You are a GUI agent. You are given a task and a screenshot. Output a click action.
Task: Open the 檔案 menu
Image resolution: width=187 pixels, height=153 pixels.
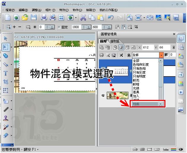point(10,10)
